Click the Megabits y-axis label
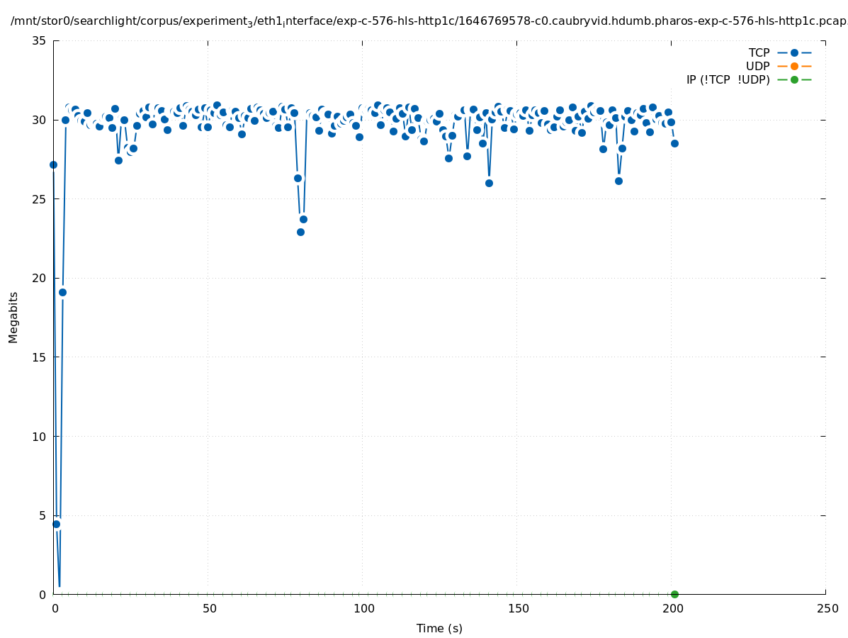 13,317
